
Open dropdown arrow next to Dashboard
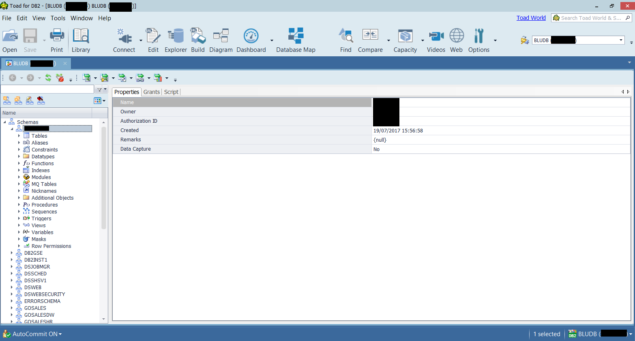point(272,40)
